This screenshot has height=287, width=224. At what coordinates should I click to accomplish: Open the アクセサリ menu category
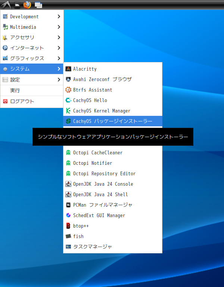pyautogui.click(x=32, y=37)
